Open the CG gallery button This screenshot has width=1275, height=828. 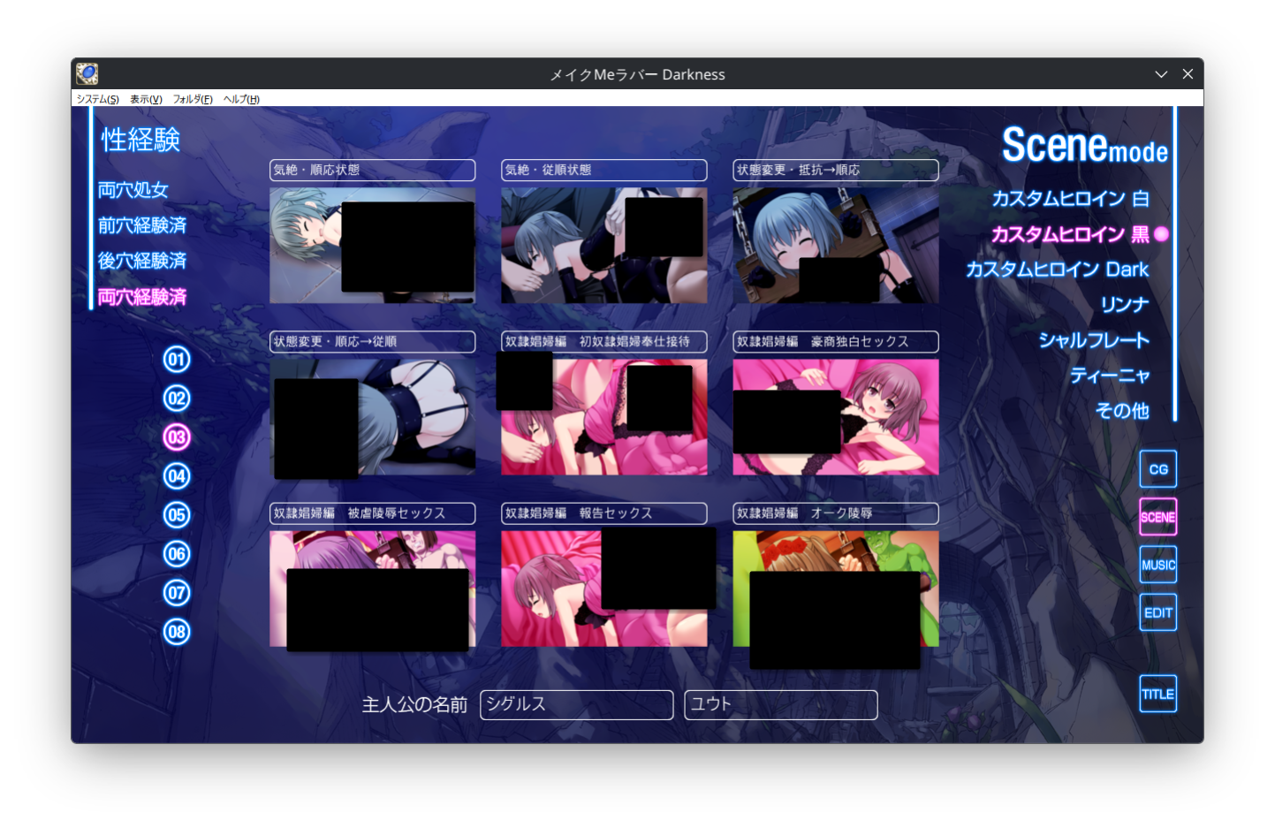(1158, 469)
